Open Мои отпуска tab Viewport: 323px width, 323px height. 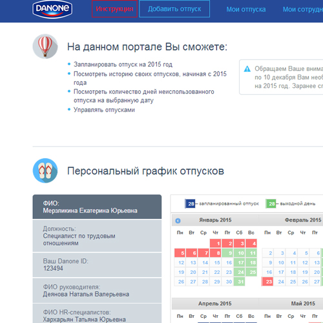[246, 9]
